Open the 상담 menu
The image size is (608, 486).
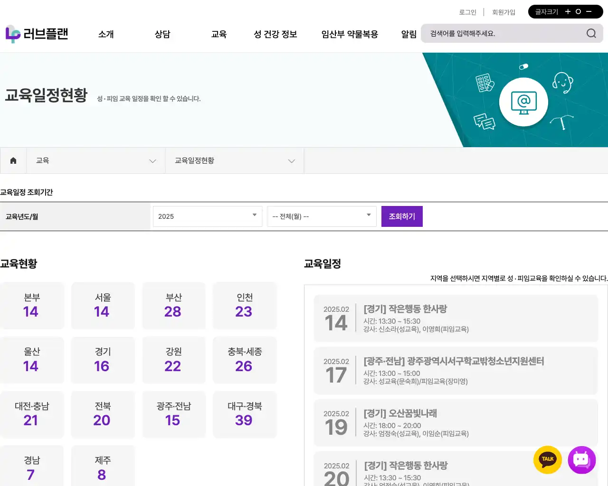[x=162, y=34]
